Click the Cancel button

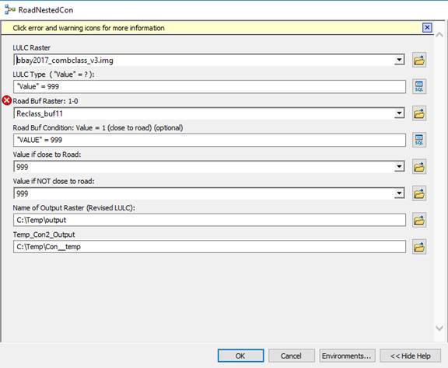tap(291, 356)
